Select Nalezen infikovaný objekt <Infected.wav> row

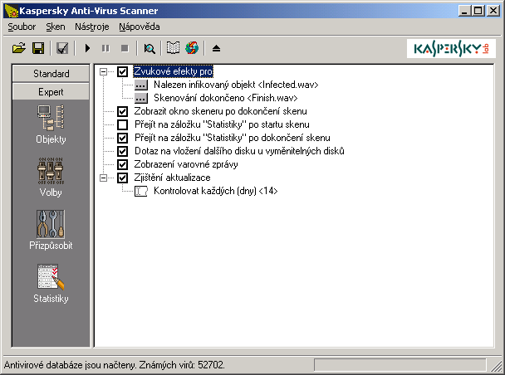point(236,85)
